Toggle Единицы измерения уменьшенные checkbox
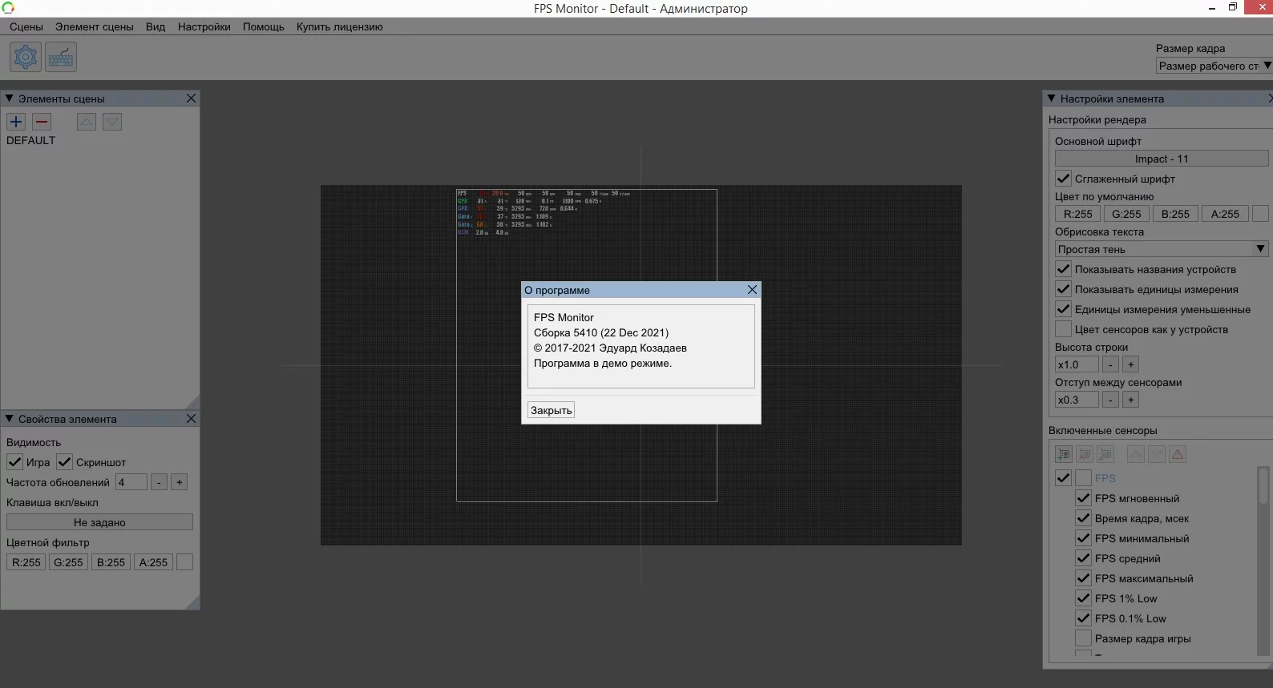Viewport: 1273px width, 688px height. click(1063, 309)
